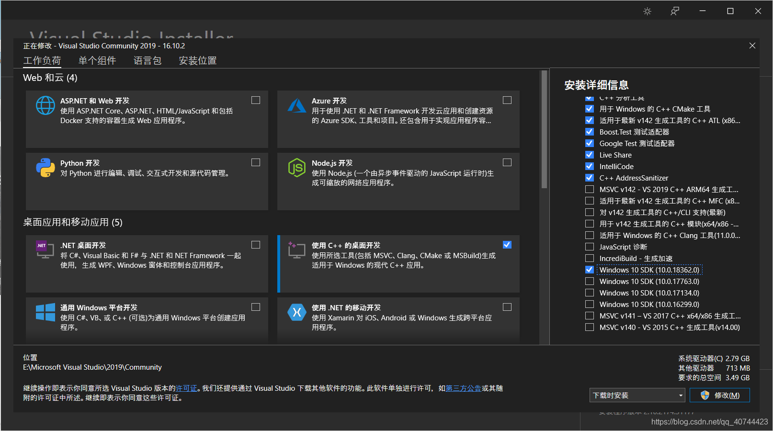Check C++ Clang tools for Windows
The height and width of the screenshot is (431, 773).
(x=590, y=235)
